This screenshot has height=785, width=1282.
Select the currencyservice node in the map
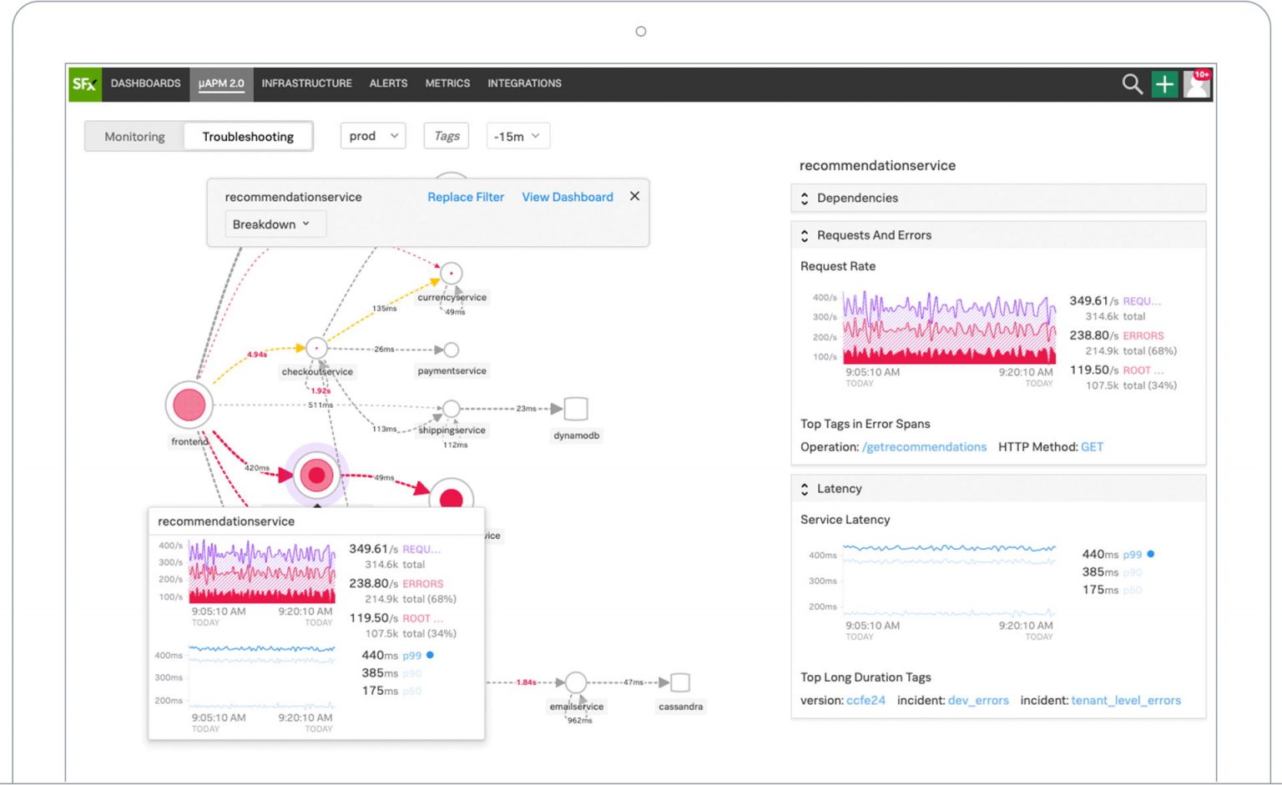point(451,273)
